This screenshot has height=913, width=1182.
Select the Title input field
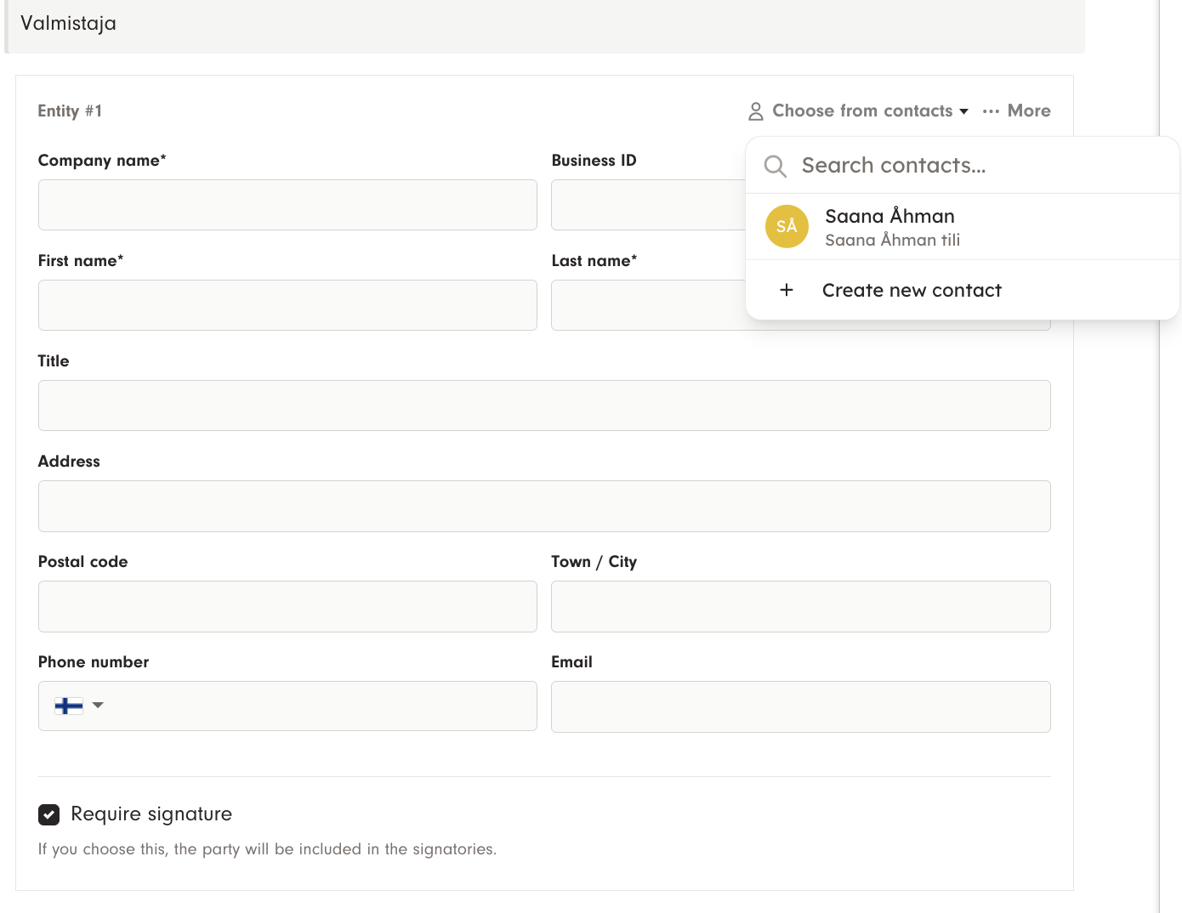(544, 405)
